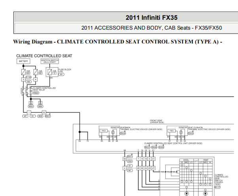Click terminal box 4 below the second fuse
Image resolution: width=238 pixels, height=196 pixels.
tap(35, 79)
